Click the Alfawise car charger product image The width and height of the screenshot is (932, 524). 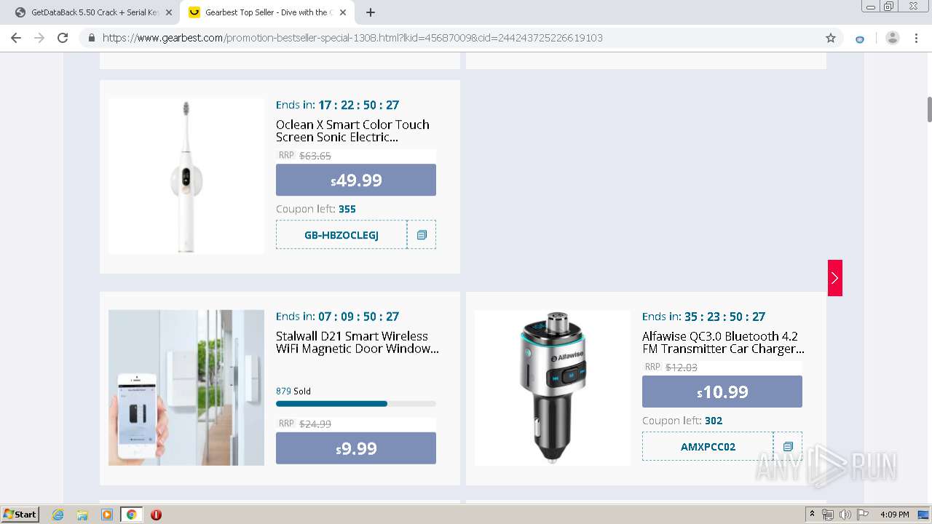point(553,388)
